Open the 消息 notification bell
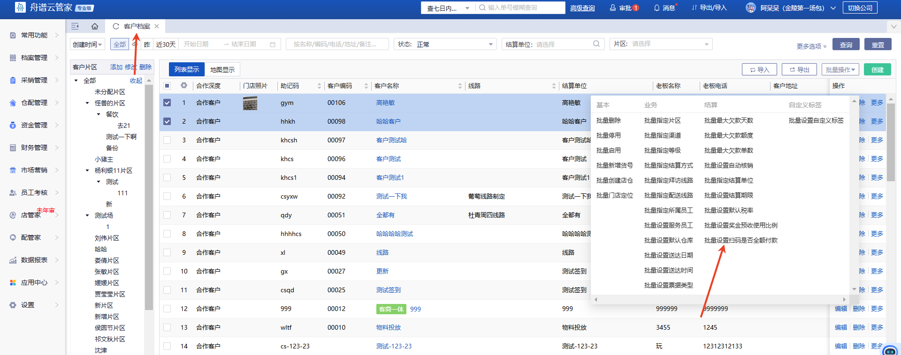 point(657,8)
